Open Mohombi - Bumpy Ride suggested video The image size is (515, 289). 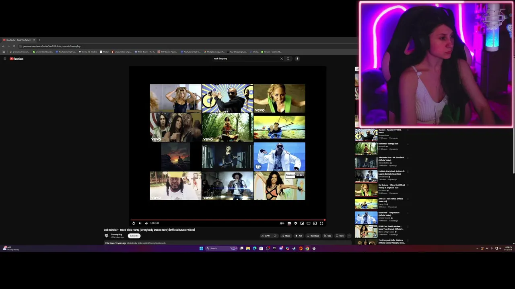pos(381,149)
